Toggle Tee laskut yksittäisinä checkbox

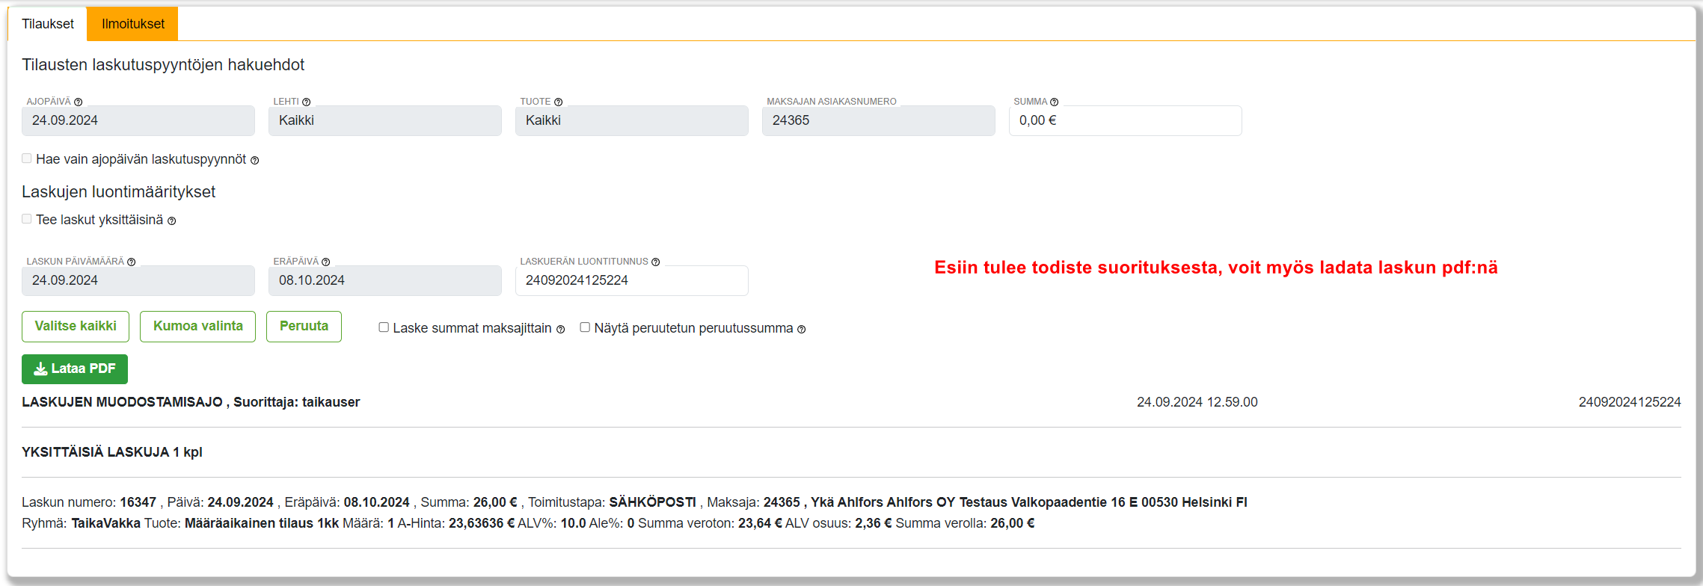(27, 219)
